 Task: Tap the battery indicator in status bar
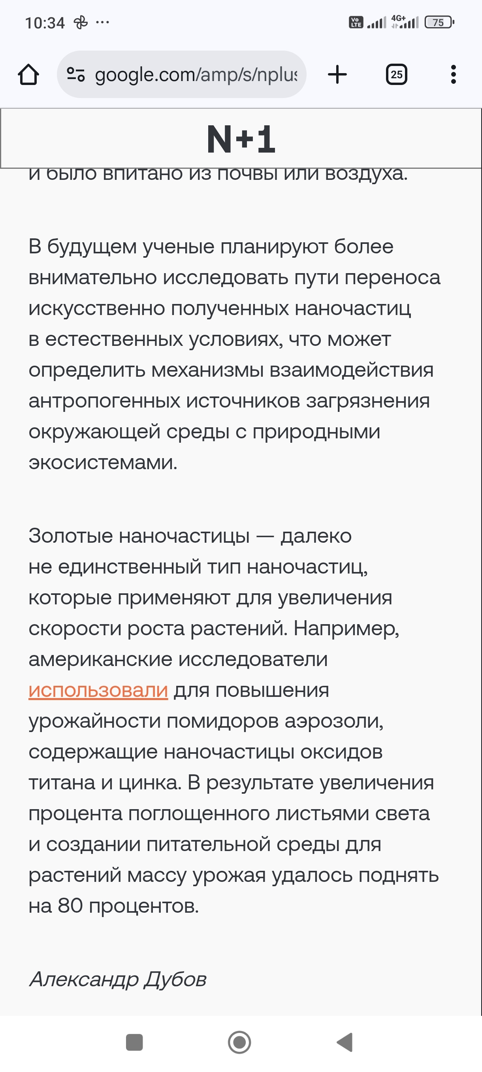click(x=439, y=22)
